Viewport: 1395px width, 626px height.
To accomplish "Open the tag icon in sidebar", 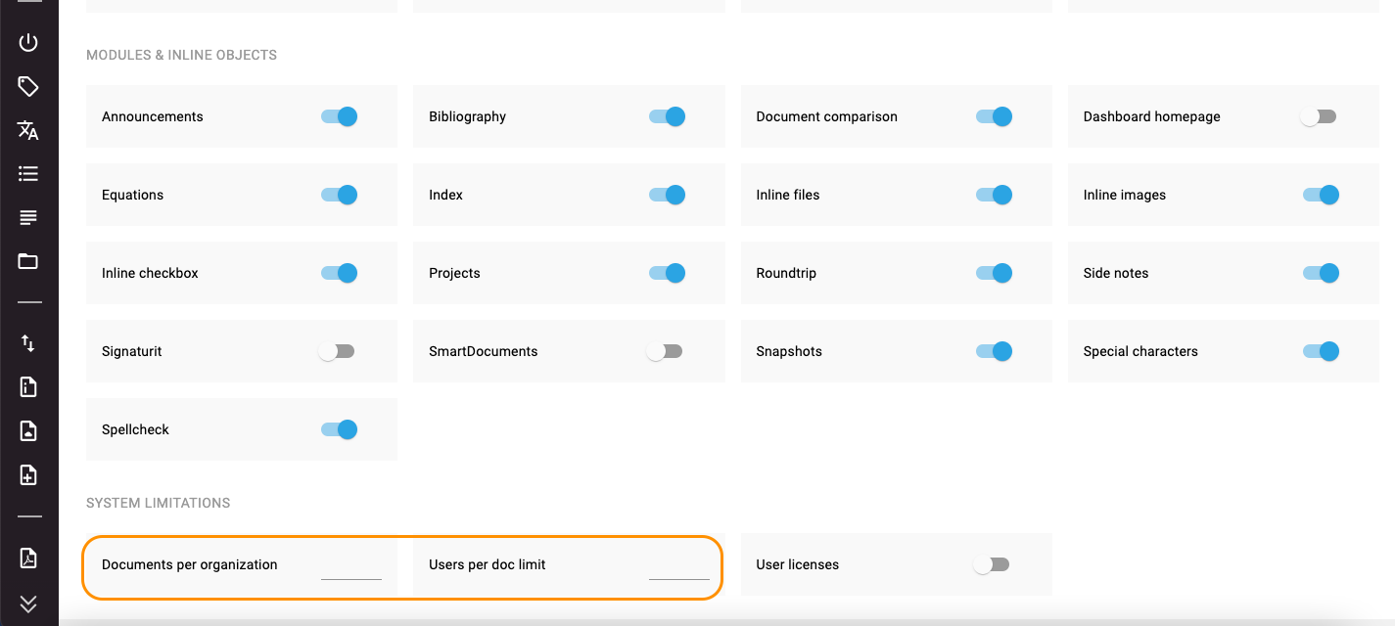I will [x=28, y=87].
